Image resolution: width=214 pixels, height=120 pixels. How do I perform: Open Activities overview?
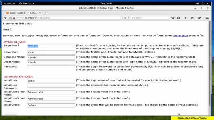[x=9, y=3]
